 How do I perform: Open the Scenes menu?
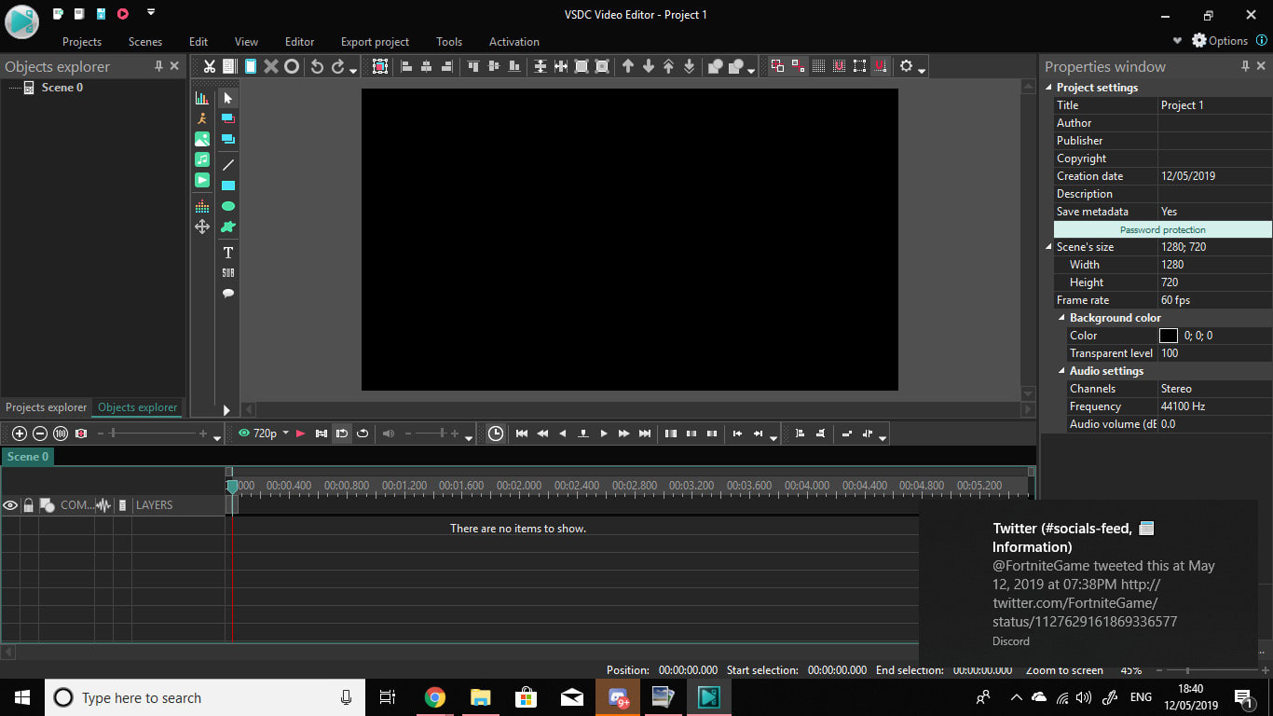[x=145, y=42]
